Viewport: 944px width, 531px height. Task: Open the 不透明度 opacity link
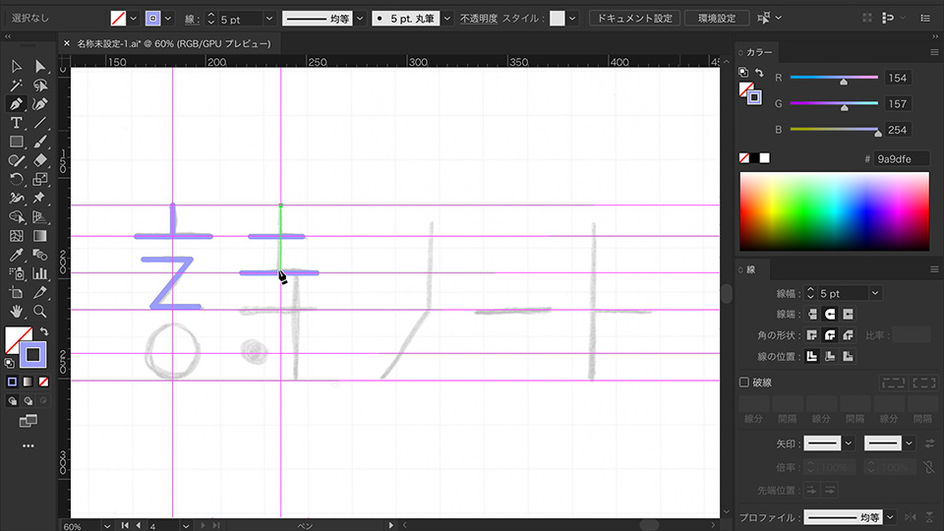pyautogui.click(x=479, y=19)
